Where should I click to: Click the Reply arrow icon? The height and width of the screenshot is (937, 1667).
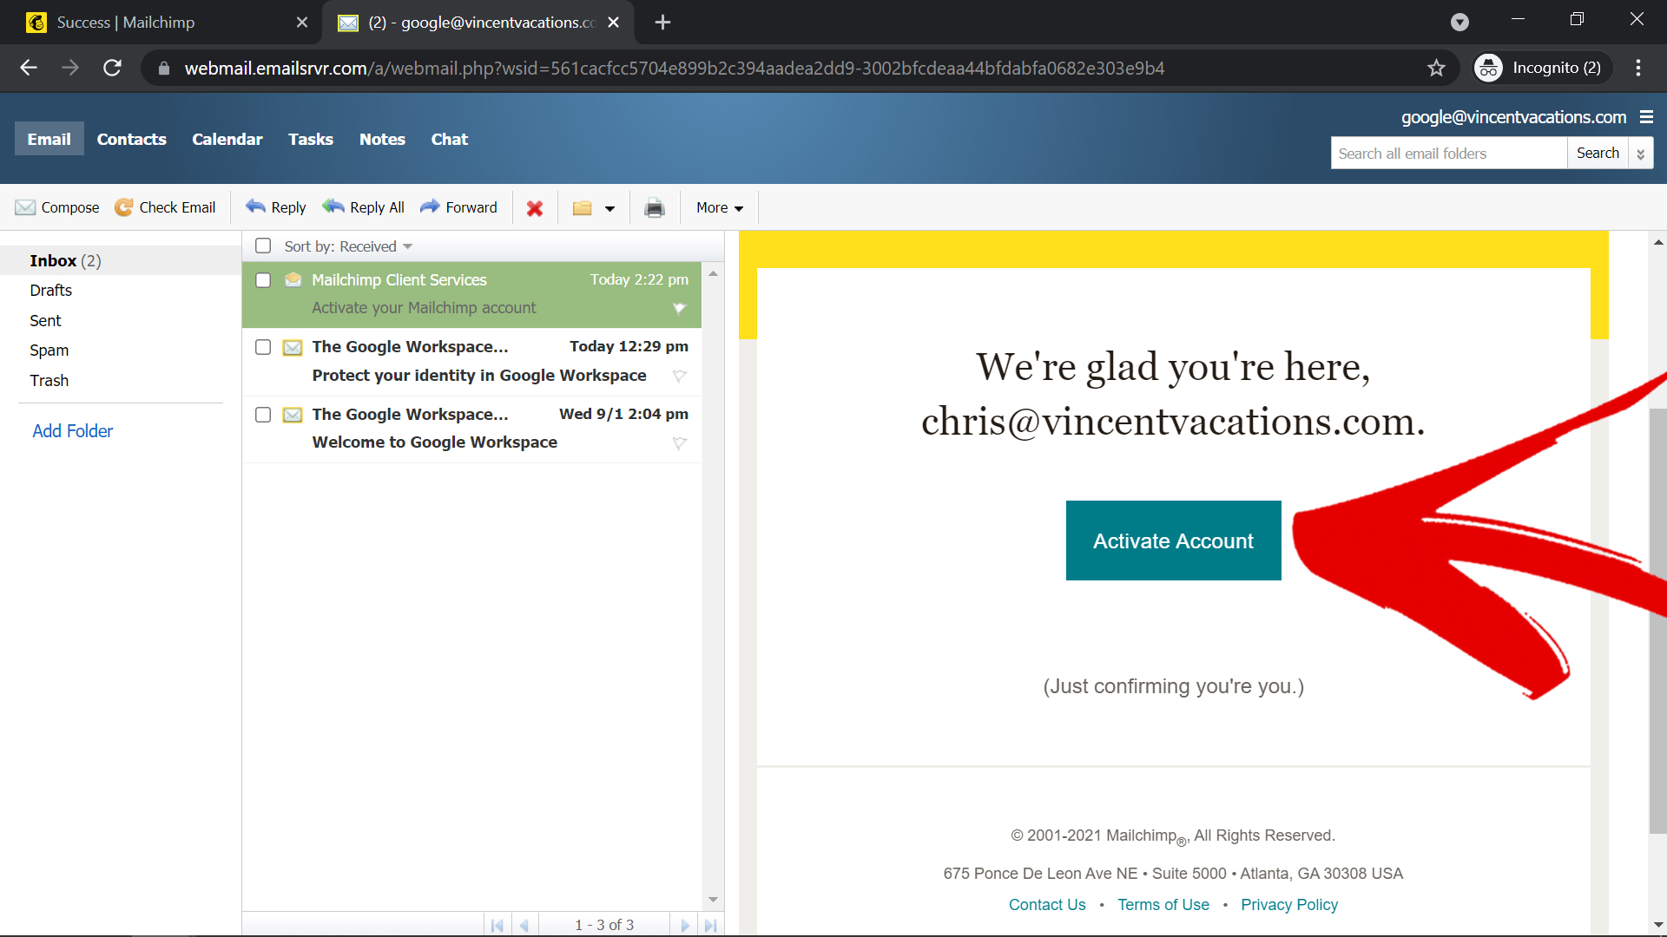[x=255, y=206]
